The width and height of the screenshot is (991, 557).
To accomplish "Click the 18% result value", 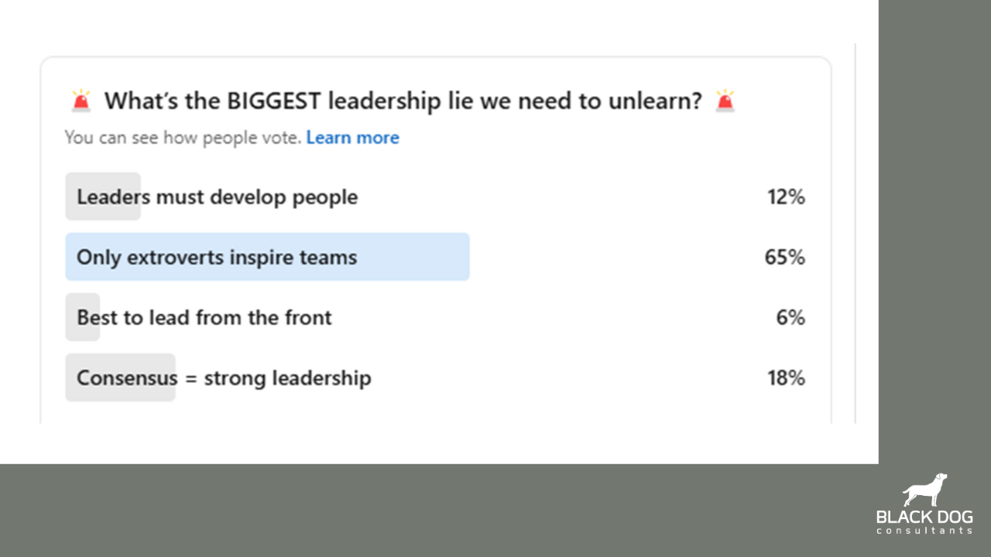I will pyautogui.click(x=786, y=378).
